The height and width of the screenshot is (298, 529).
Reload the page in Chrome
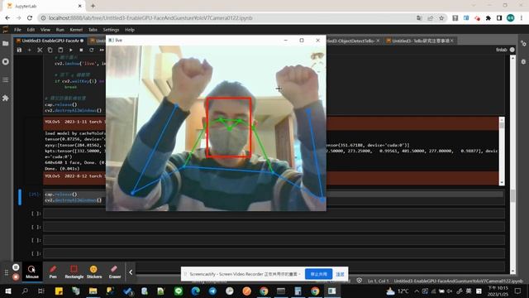coord(30,18)
